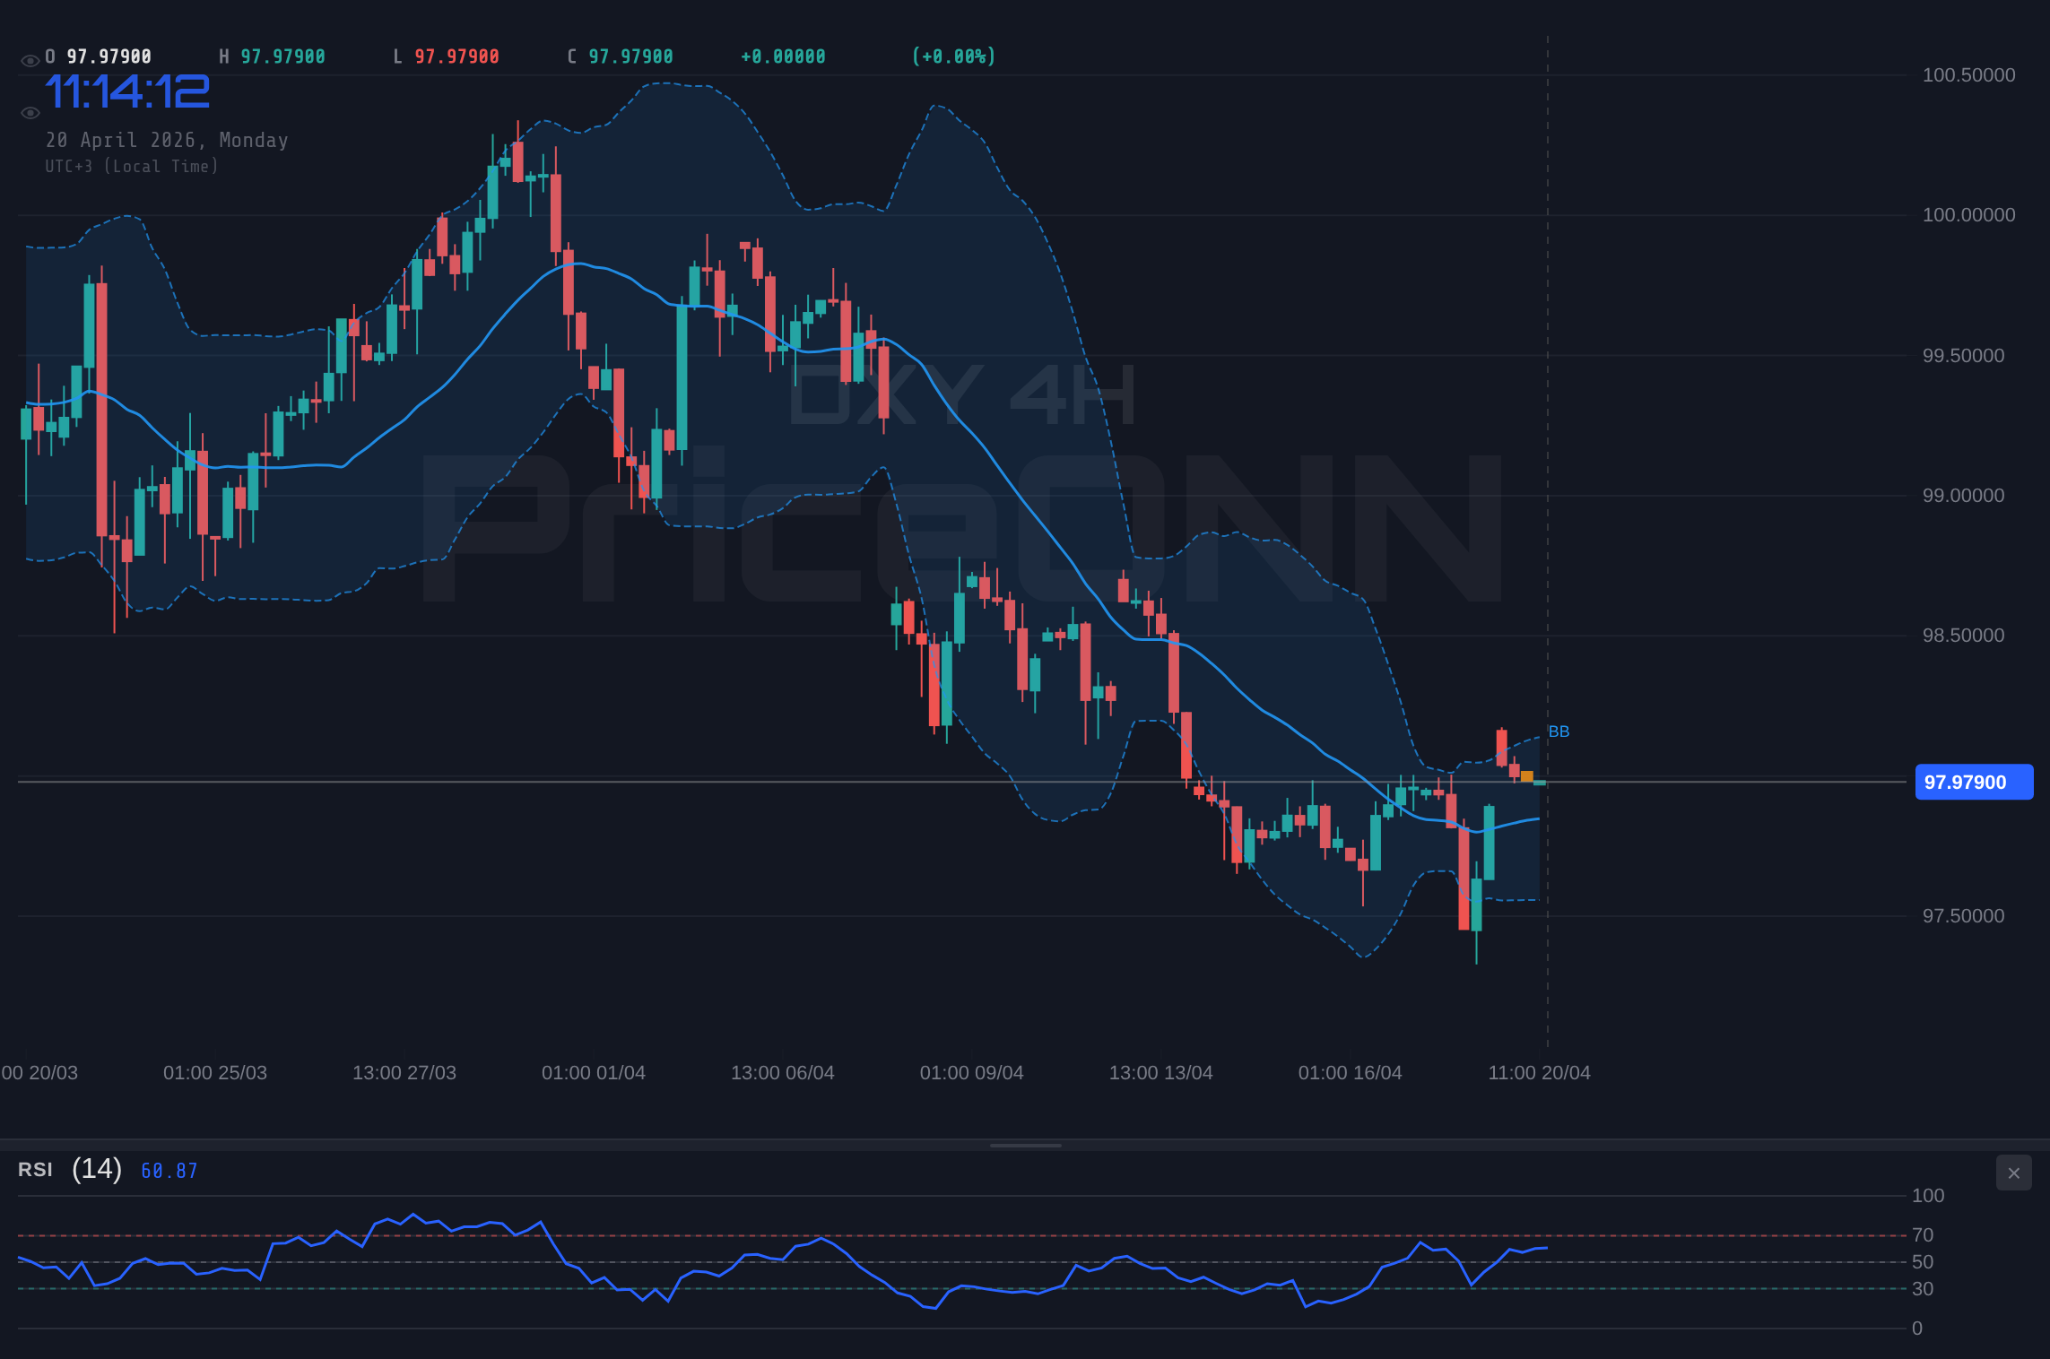Viewport: 2050px width, 1359px height.
Task: Click the date 20 April 2026, Monday
Action: [167, 140]
